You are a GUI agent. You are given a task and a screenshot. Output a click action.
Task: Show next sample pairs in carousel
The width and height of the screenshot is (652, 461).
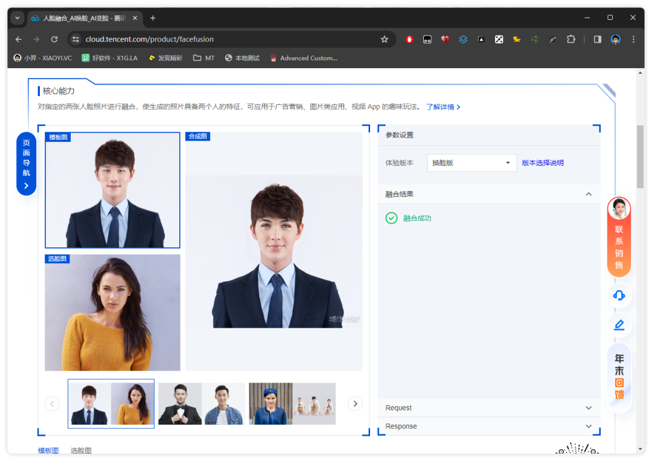click(x=355, y=404)
